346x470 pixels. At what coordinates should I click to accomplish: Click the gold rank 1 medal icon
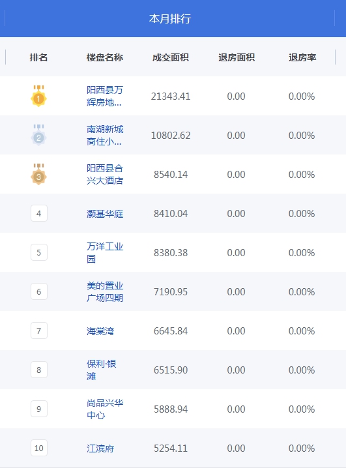(38, 96)
